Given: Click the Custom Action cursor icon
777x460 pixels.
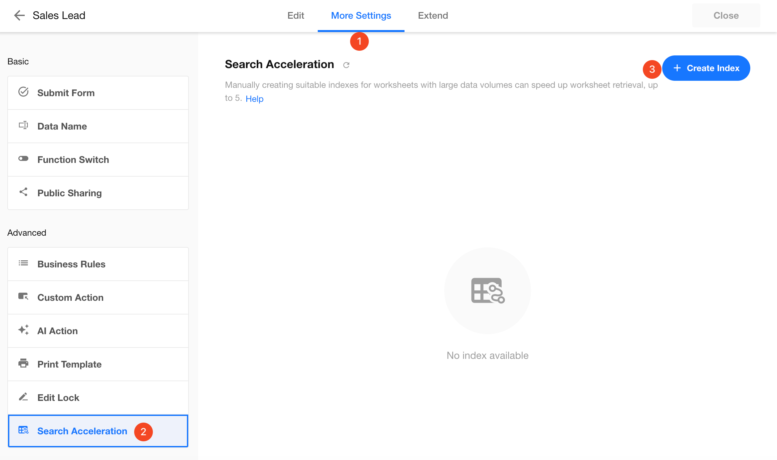Looking at the screenshot, I should [x=23, y=296].
